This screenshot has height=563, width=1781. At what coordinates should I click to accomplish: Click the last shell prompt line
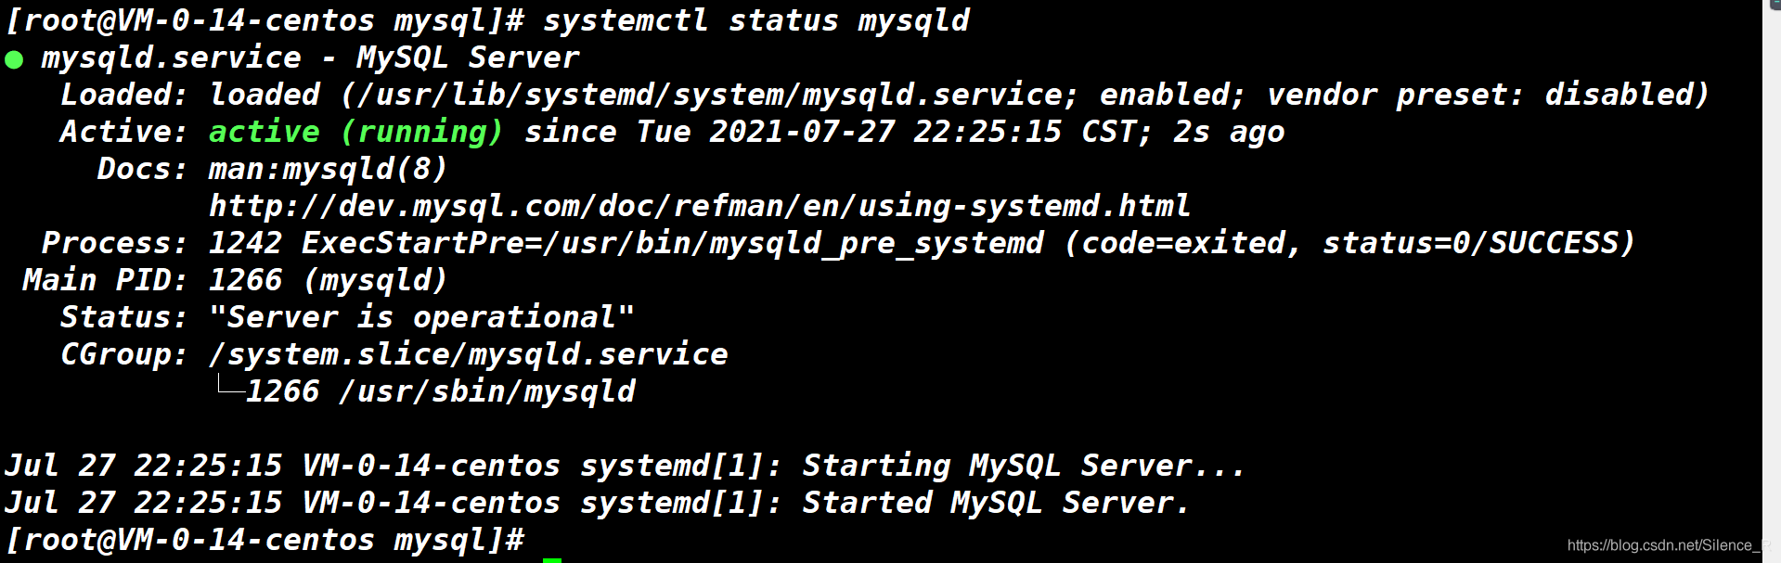265,540
